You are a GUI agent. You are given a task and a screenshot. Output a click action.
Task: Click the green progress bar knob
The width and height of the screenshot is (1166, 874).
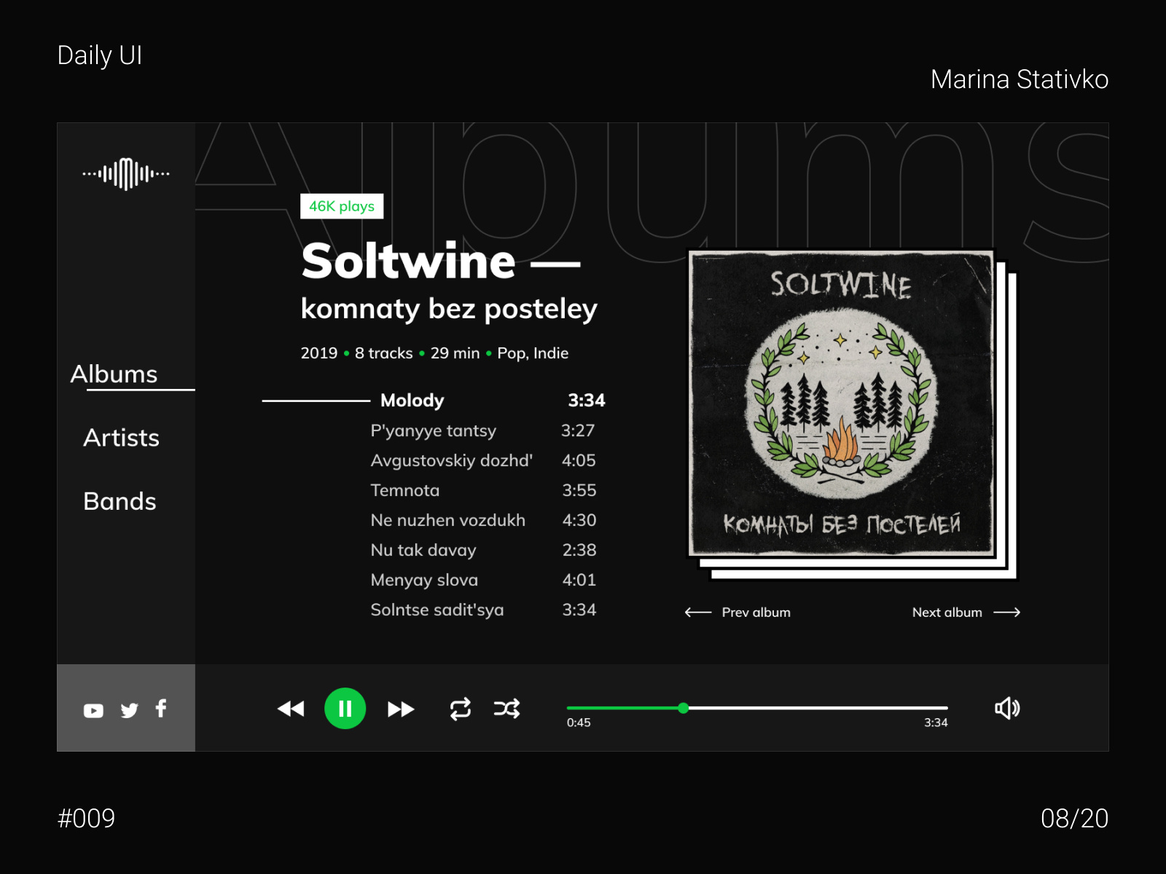click(683, 708)
